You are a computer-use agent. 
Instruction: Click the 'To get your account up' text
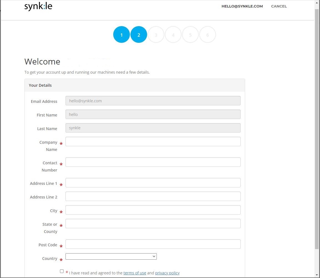87,72
